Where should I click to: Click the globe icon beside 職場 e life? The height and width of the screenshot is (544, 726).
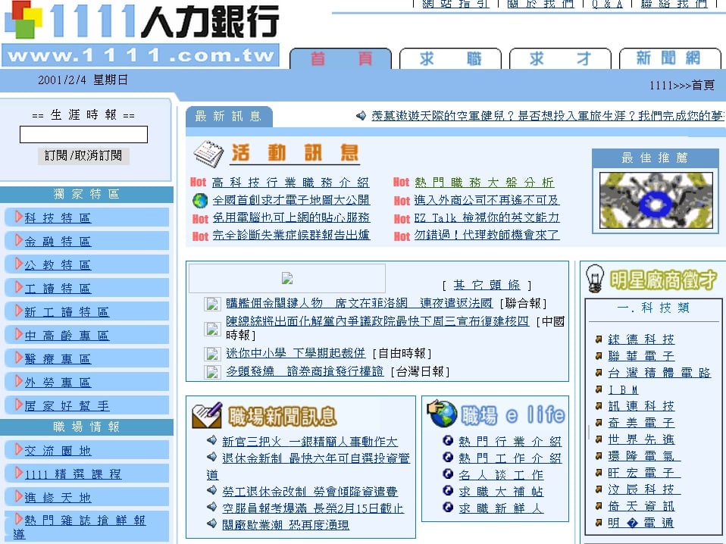[x=442, y=414]
